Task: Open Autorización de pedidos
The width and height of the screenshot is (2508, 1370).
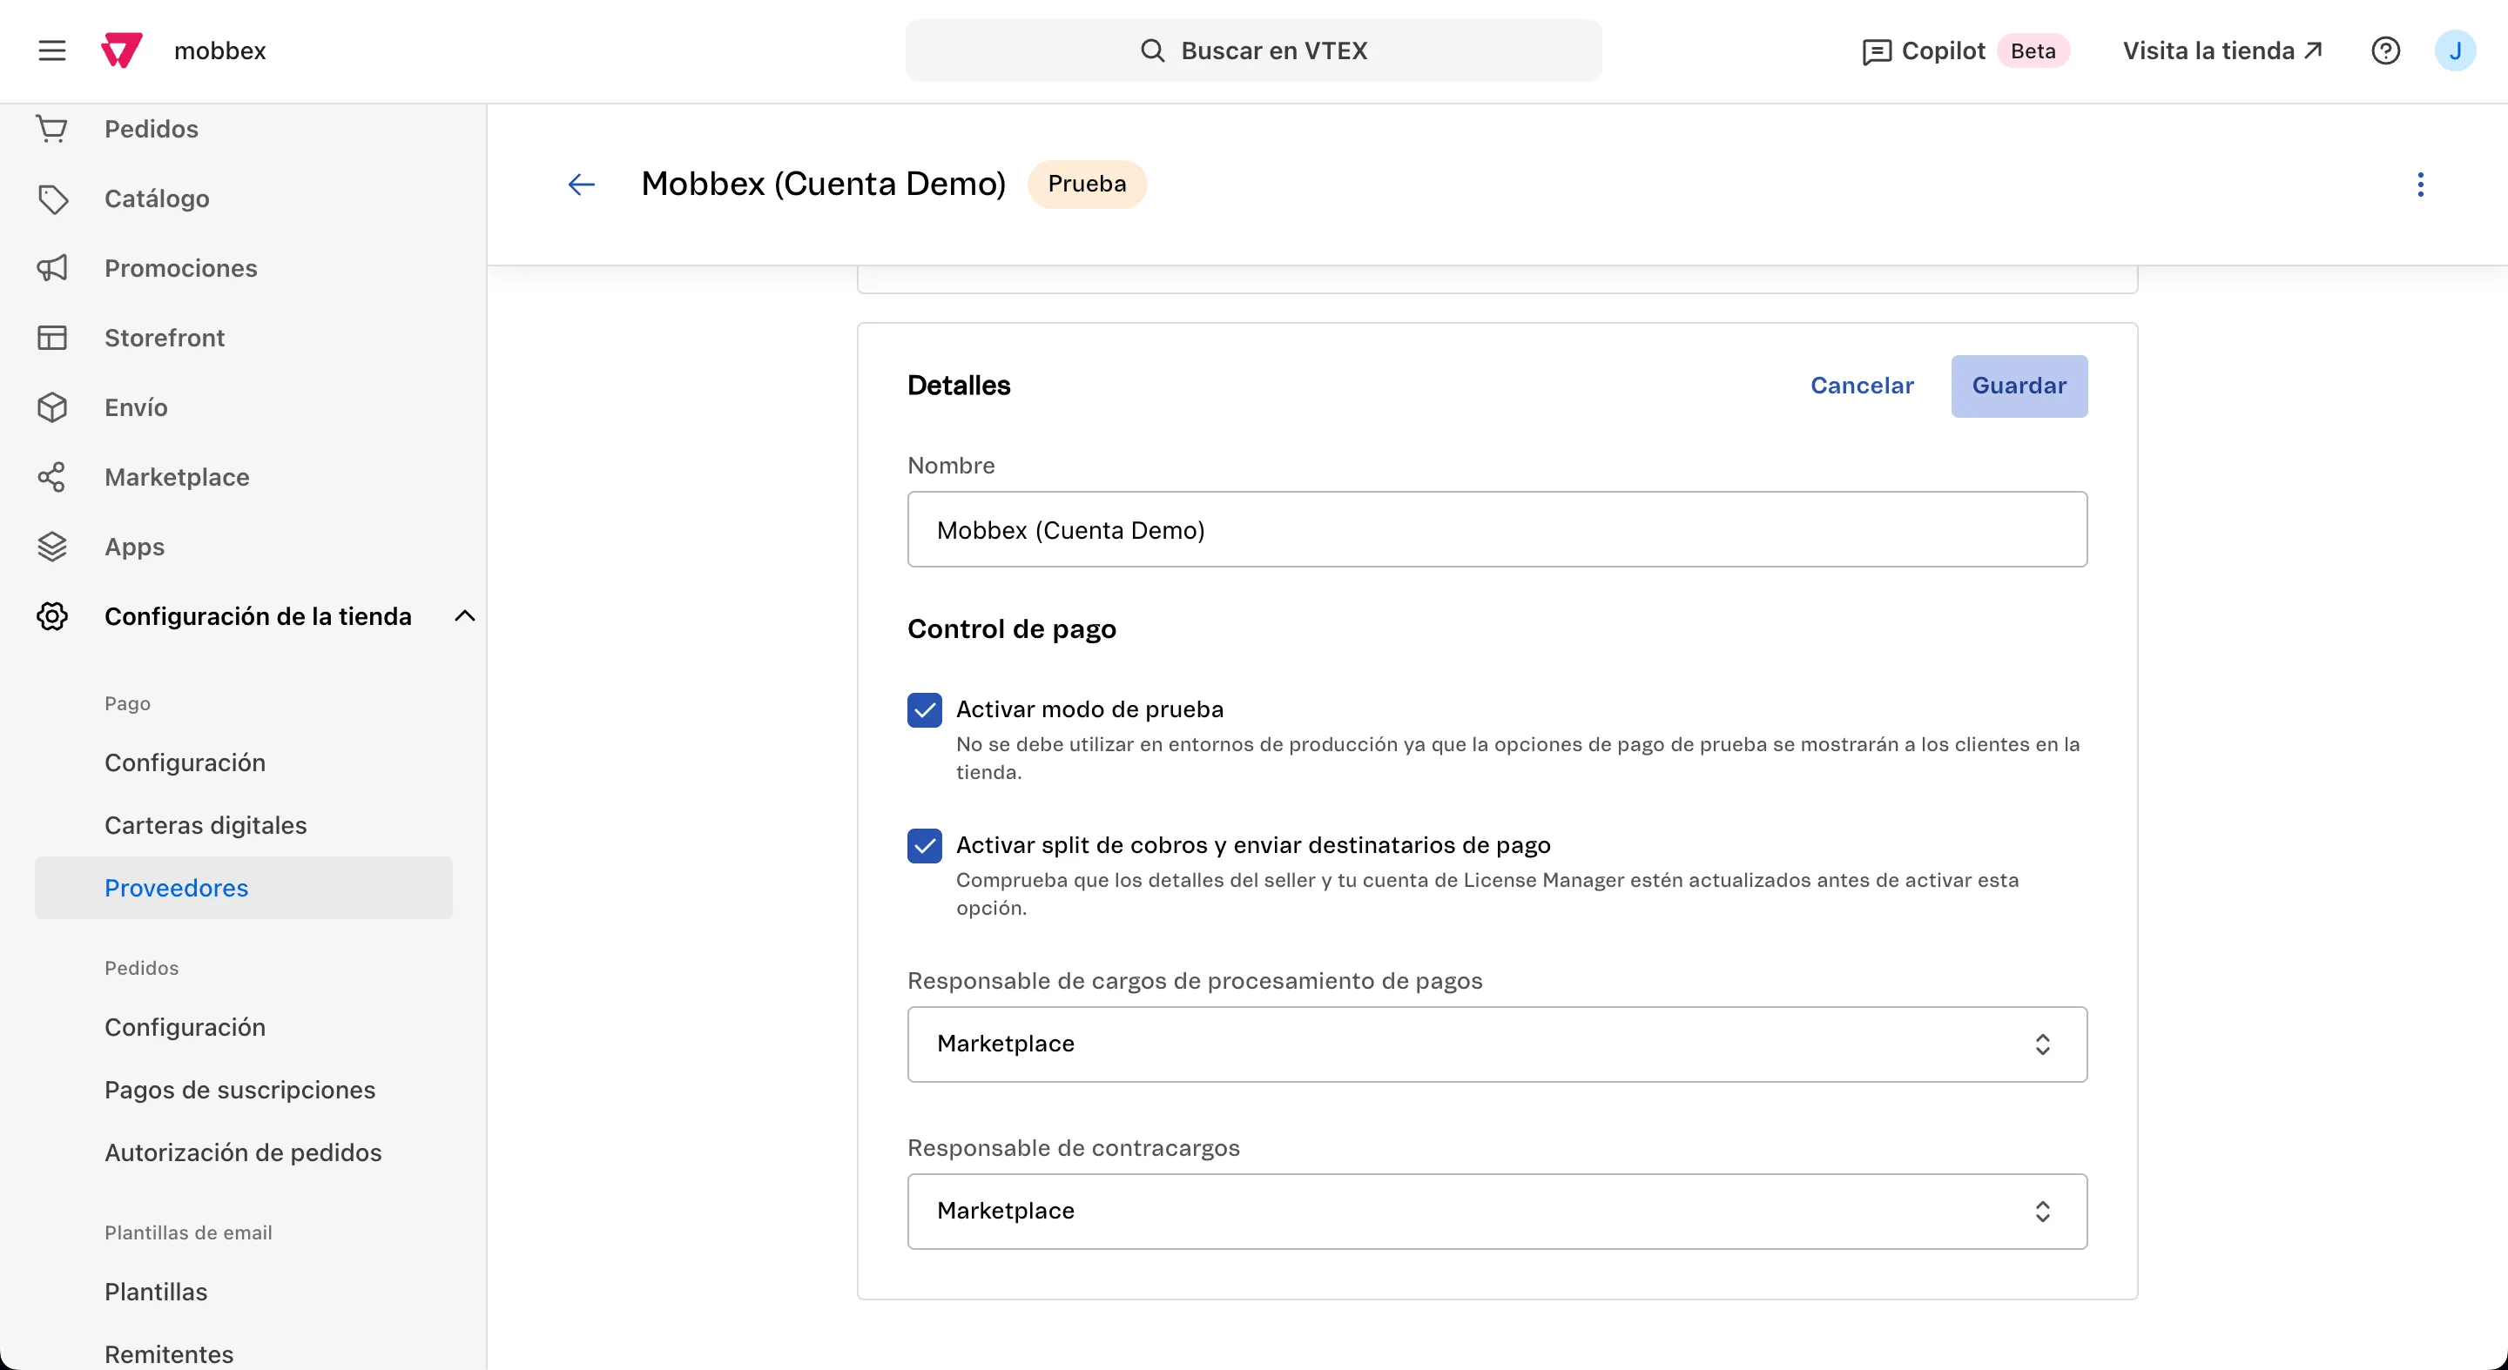Action: [244, 1152]
